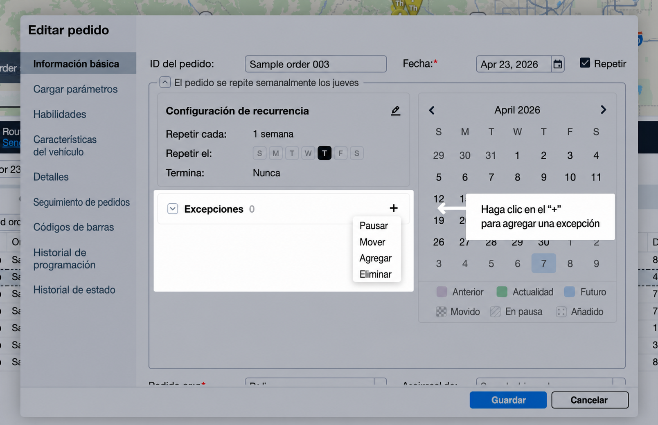Screen dimensions: 658x425
Task: Click the Futuro blue legend swatch
Action: point(570,292)
